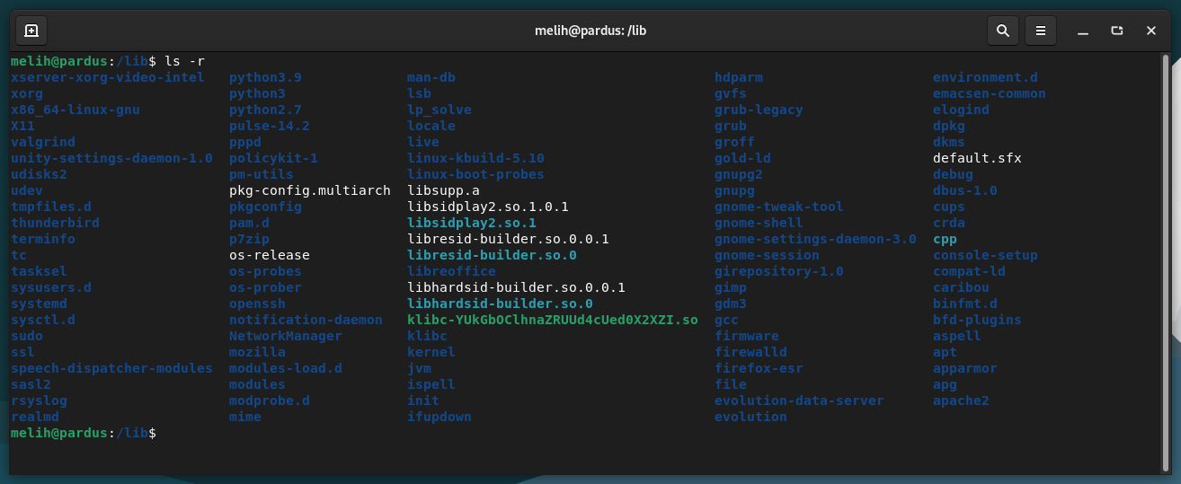This screenshot has height=484, width=1181.
Task: Click the 'realmd' entry
Action: (x=35, y=417)
